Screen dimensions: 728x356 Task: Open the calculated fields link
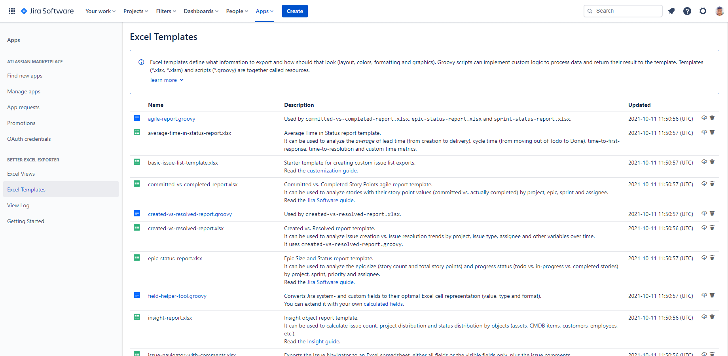point(383,304)
